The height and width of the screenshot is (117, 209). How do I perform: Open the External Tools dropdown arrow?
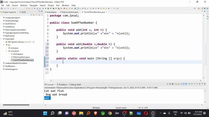click(61, 8)
